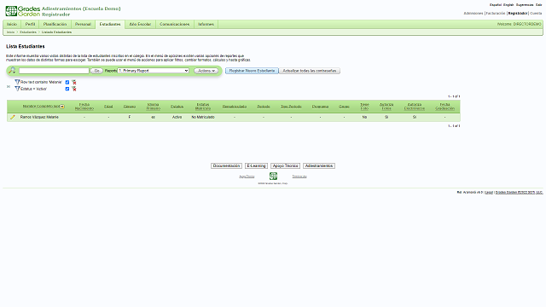This screenshot has height=307, width=546.
Task: Sort by the Edad column header
Action: click(108, 107)
